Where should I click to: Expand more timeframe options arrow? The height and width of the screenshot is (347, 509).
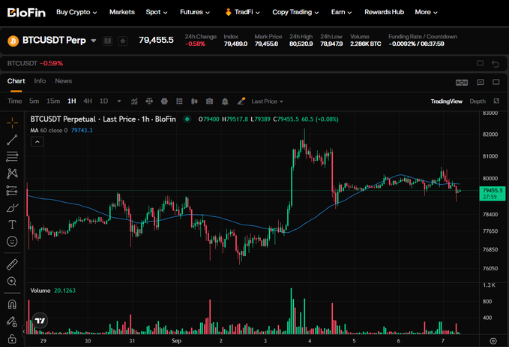[119, 101]
